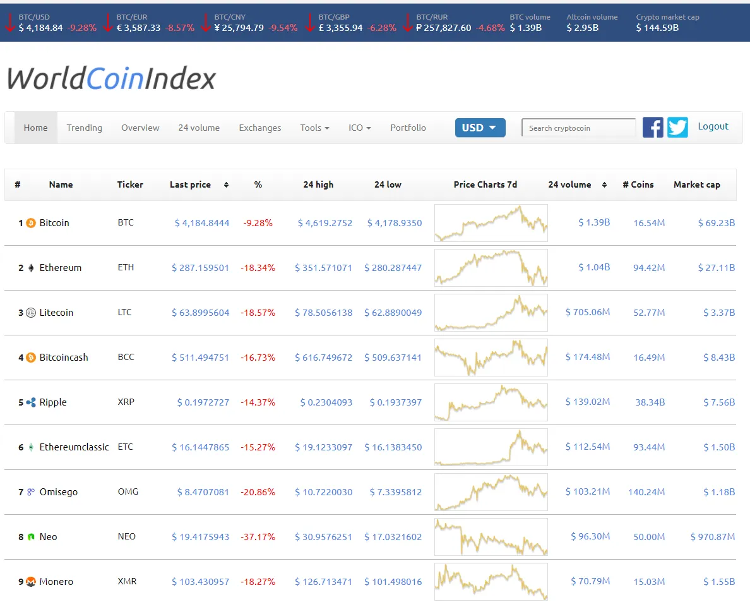Click the Monero coin icon
Screen dimensions: 750x602
(x=30, y=582)
